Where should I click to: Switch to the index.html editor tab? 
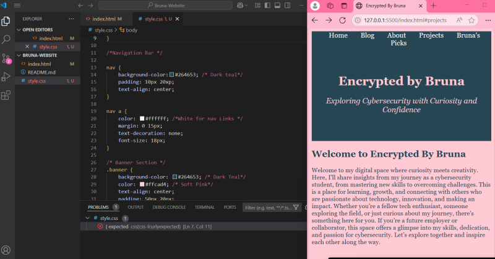click(102, 19)
